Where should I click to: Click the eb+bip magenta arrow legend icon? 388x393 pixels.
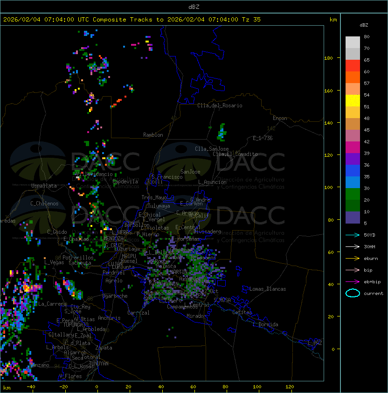pyautogui.click(x=353, y=282)
